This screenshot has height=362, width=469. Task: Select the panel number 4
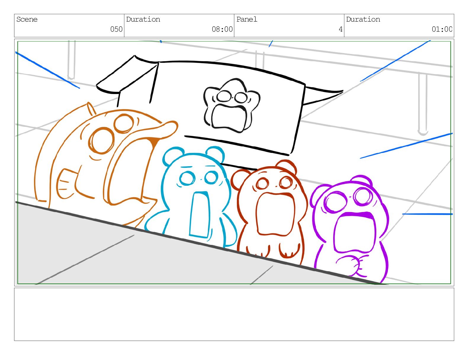point(340,29)
